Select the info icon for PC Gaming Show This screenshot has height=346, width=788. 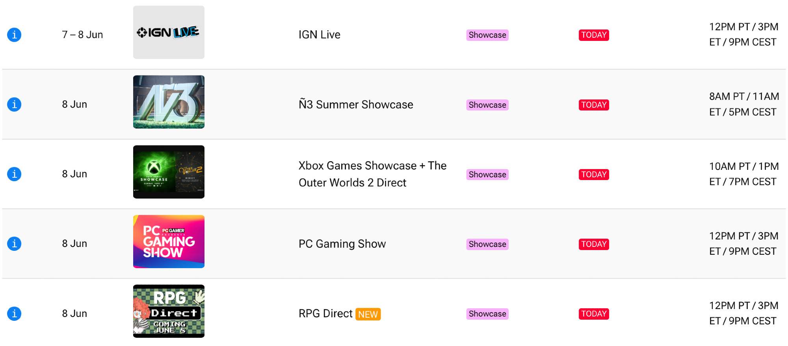tap(14, 243)
